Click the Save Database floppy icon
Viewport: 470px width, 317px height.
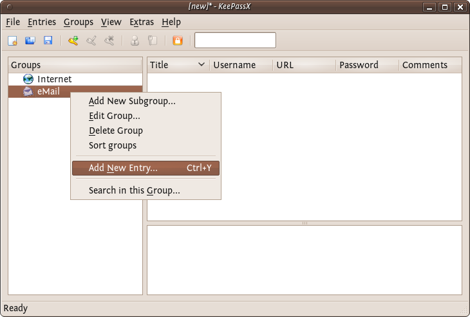pos(48,41)
